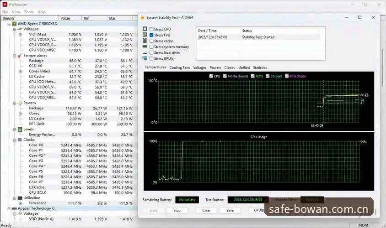
Task: Click the Utilization icon in sensor tree
Action: point(20,198)
